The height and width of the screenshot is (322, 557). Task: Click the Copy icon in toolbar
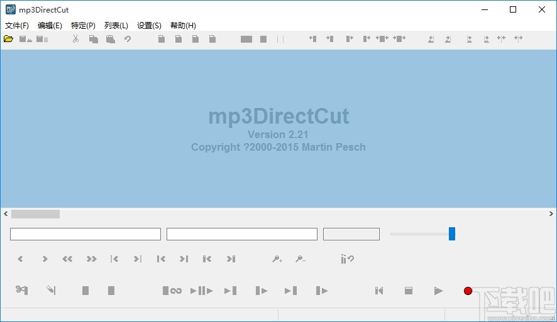click(x=94, y=39)
